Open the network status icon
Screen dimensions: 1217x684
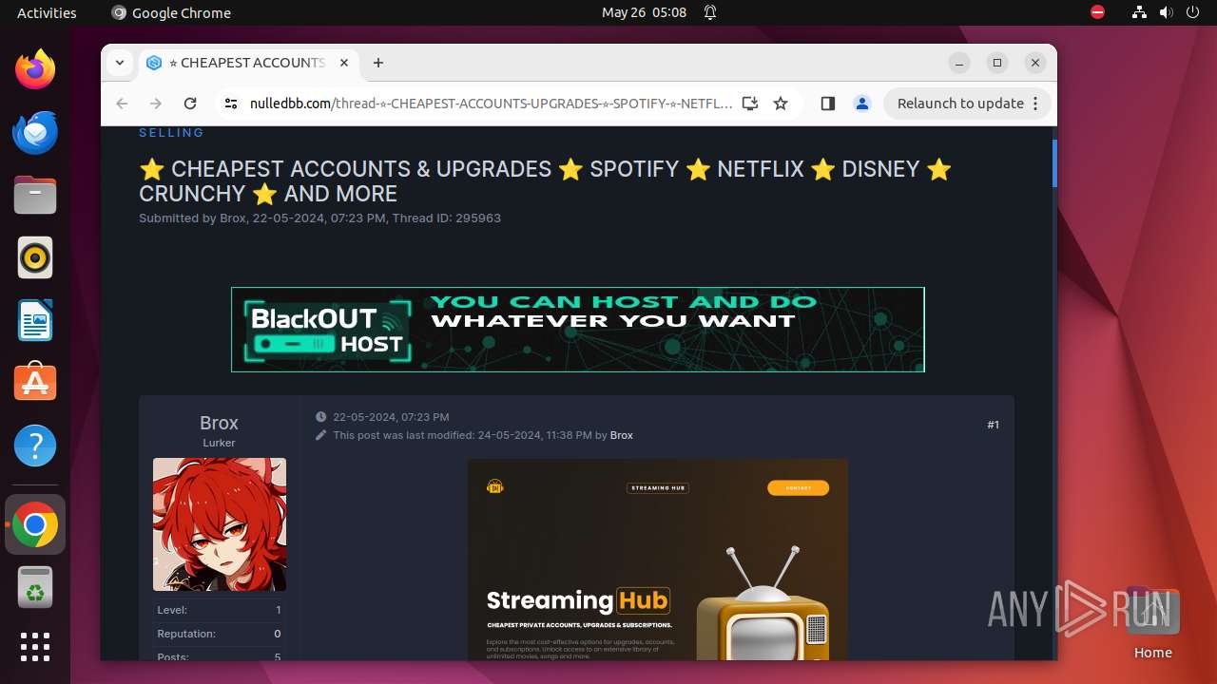click(x=1140, y=12)
